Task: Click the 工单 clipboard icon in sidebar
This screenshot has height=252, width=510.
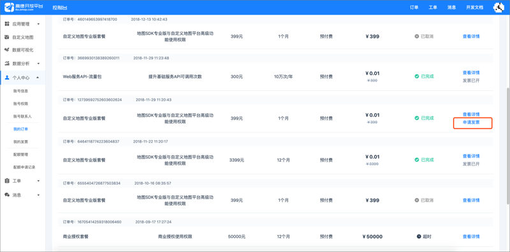Action: click(x=7, y=181)
